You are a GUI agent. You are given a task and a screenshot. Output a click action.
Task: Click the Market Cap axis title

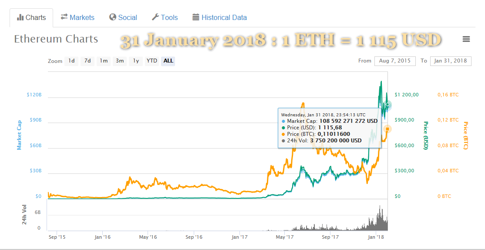click(x=19, y=135)
